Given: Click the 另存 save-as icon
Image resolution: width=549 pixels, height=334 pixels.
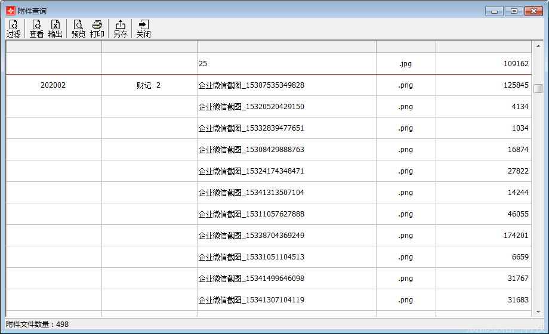Looking at the screenshot, I should [x=120, y=29].
